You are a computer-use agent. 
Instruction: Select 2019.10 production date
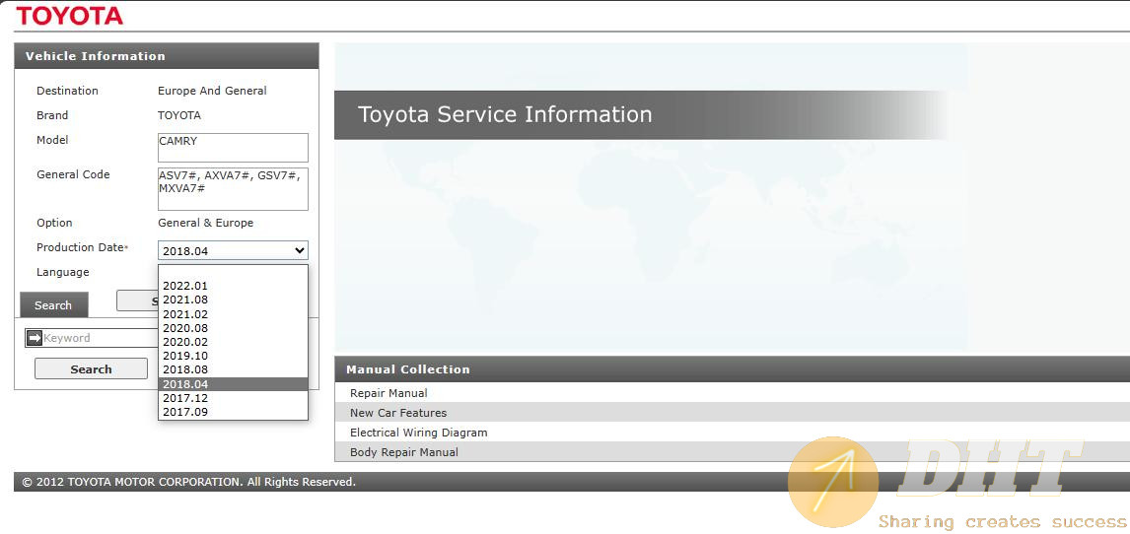coord(233,356)
